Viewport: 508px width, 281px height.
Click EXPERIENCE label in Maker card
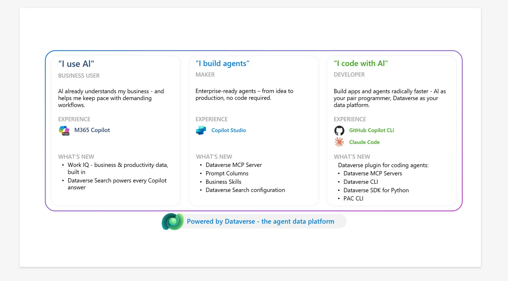tap(212, 119)
